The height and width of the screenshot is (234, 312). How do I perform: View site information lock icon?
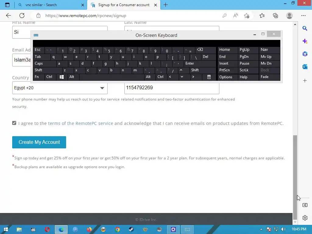[x=38, y=16]
